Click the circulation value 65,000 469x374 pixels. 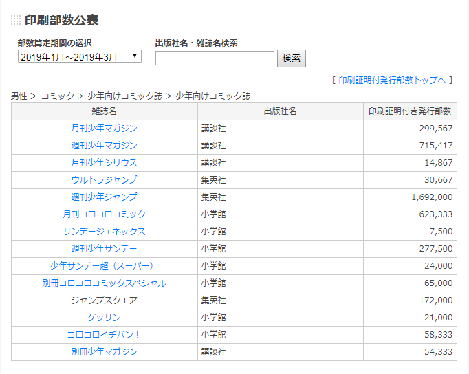[439, 283]
